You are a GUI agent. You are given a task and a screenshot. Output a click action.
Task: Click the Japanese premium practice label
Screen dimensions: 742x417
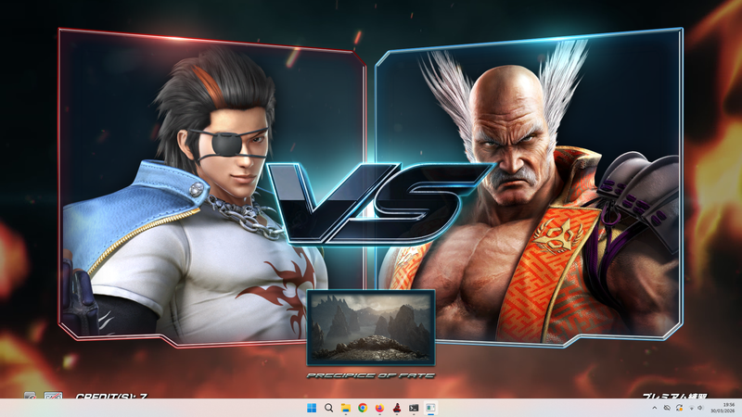point(675,396)
